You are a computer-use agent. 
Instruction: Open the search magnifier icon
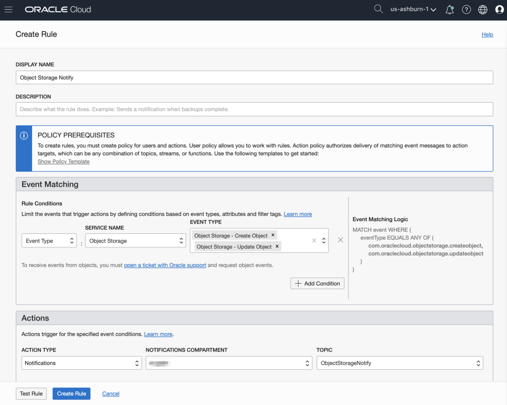coord(379,9)
